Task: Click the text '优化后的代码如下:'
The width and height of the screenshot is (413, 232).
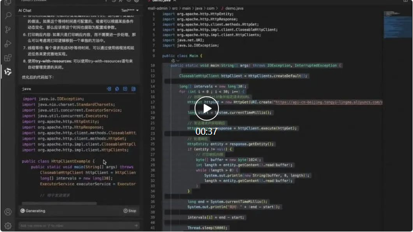Action: click(38, 77)
